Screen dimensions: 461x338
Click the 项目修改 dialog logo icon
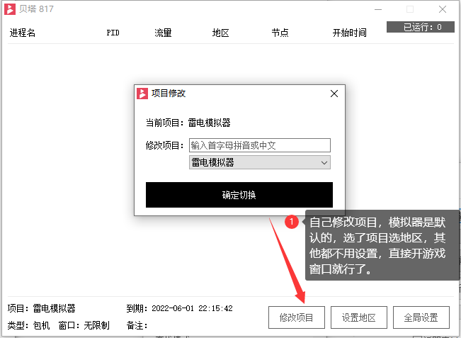tap(142, 94)
